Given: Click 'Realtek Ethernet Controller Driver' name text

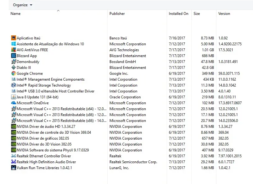Looking at the screenshot, I should click(44, 156).
